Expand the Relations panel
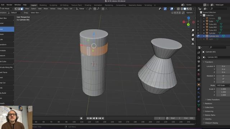This screenshot has width=230, height=129. pyautogui.click(x=208, y=104)
